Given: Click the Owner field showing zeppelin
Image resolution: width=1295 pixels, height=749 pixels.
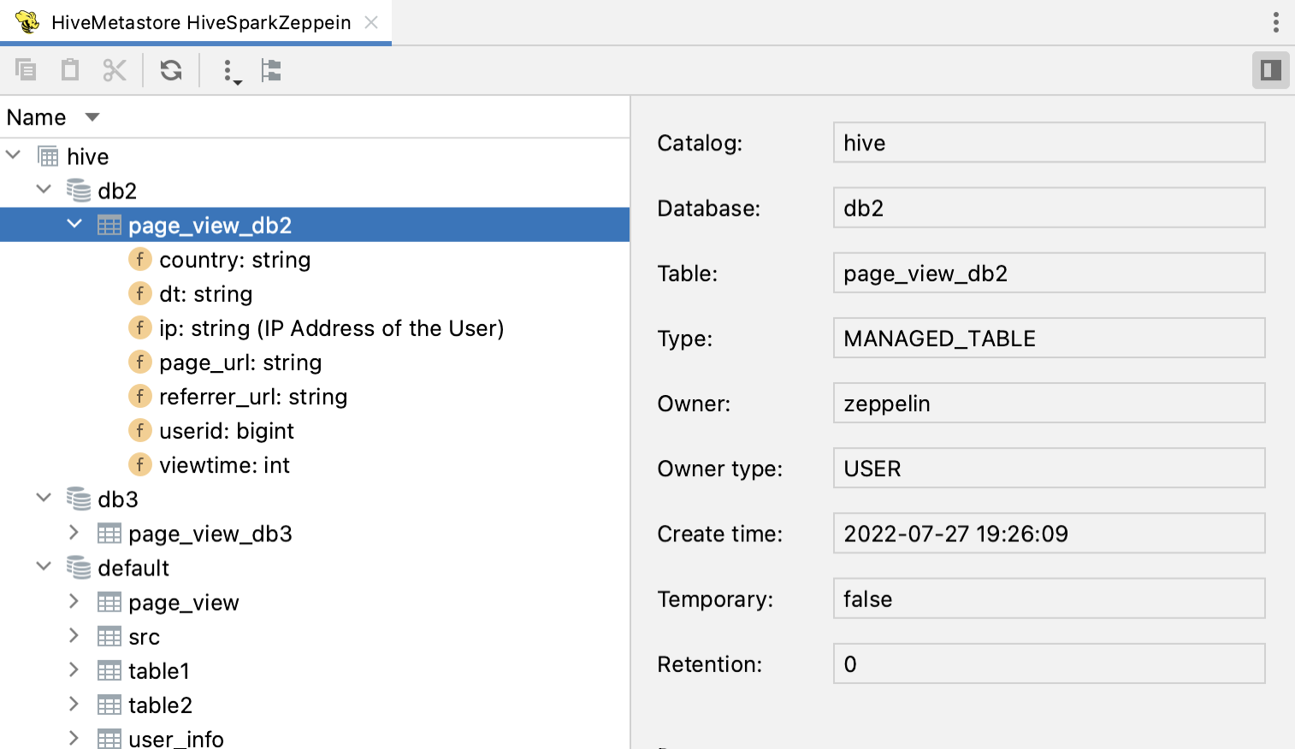Looking at the screenshot, I should (1048, 404).
